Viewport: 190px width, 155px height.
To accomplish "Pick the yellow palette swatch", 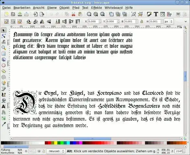I will click(x=56, y=143).
